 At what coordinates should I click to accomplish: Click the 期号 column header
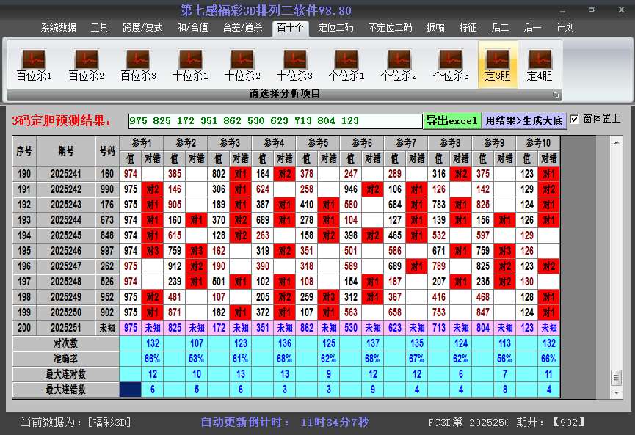[x=66, y=151]
